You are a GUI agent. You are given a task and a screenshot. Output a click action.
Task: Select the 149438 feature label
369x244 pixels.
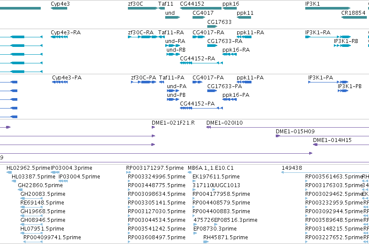pyautogui.click(x=292, y=168)
